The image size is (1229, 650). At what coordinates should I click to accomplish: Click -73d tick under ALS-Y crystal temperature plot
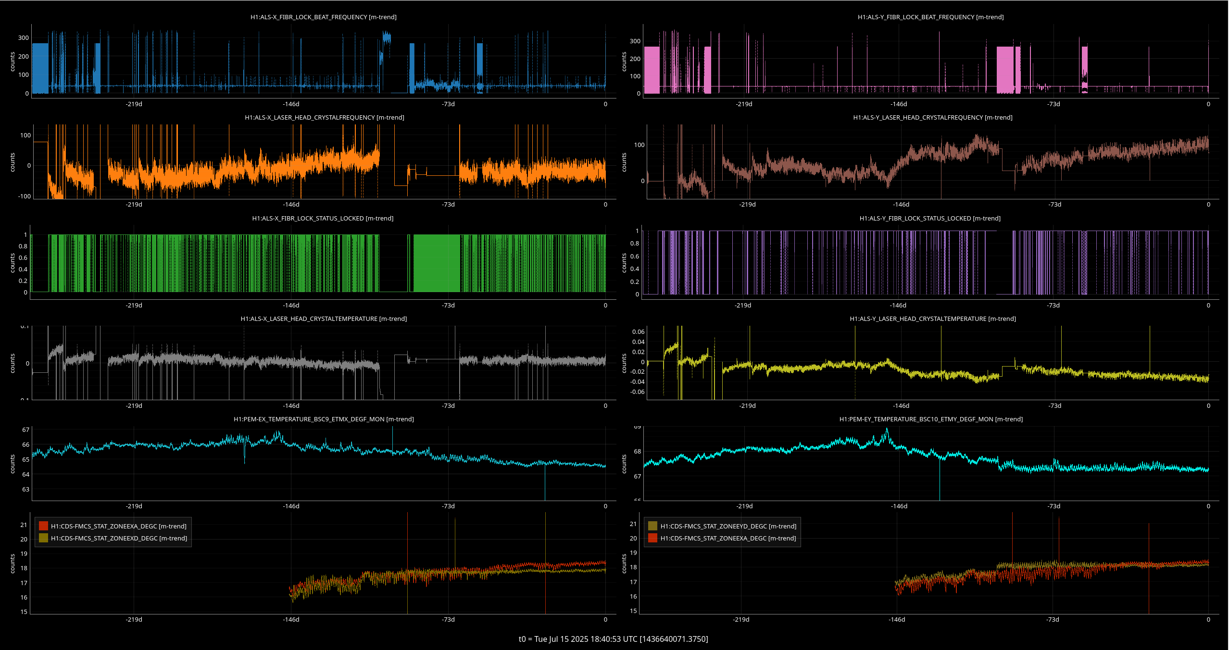1054,405
